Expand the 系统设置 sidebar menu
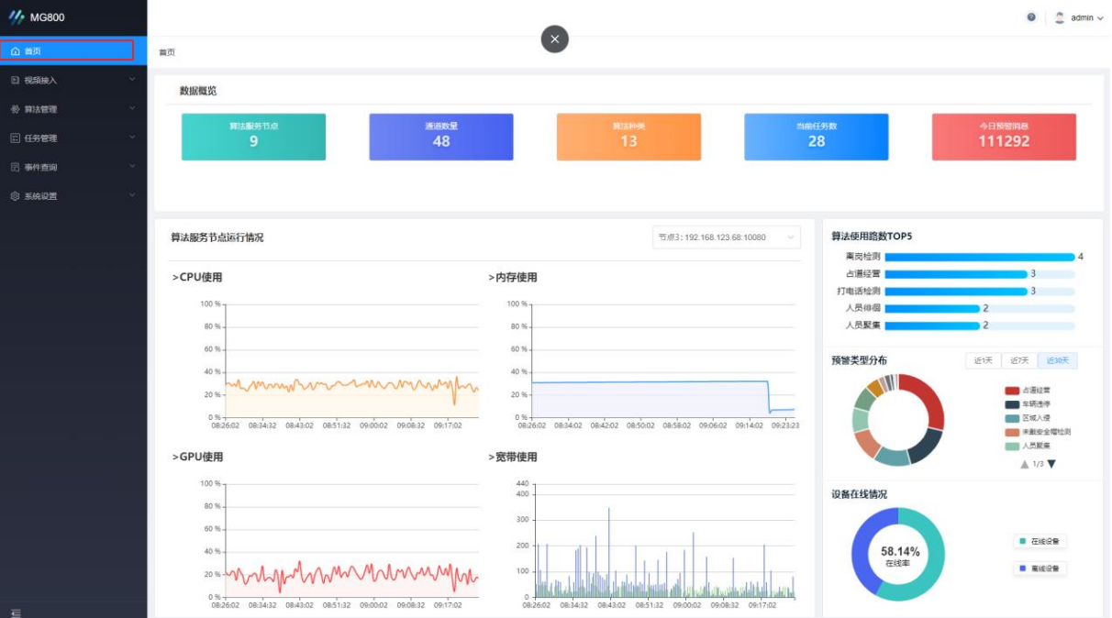Viewport: 1112px width, 618px height. coord(73,196)
